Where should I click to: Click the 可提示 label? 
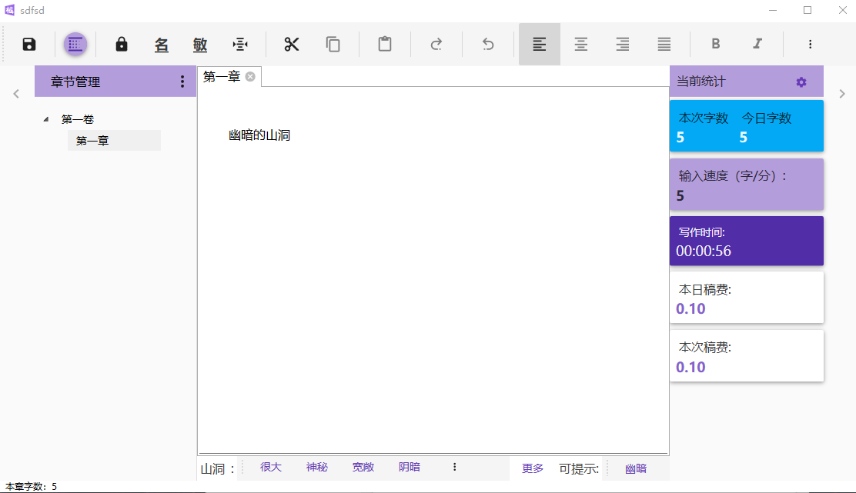pos(579,469)
